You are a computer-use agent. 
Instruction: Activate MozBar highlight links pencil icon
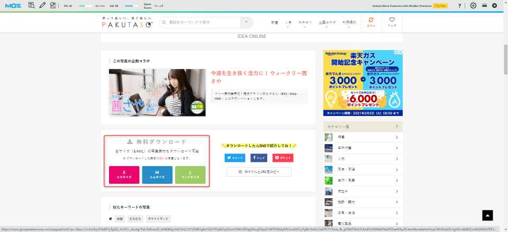click(42, 5)
